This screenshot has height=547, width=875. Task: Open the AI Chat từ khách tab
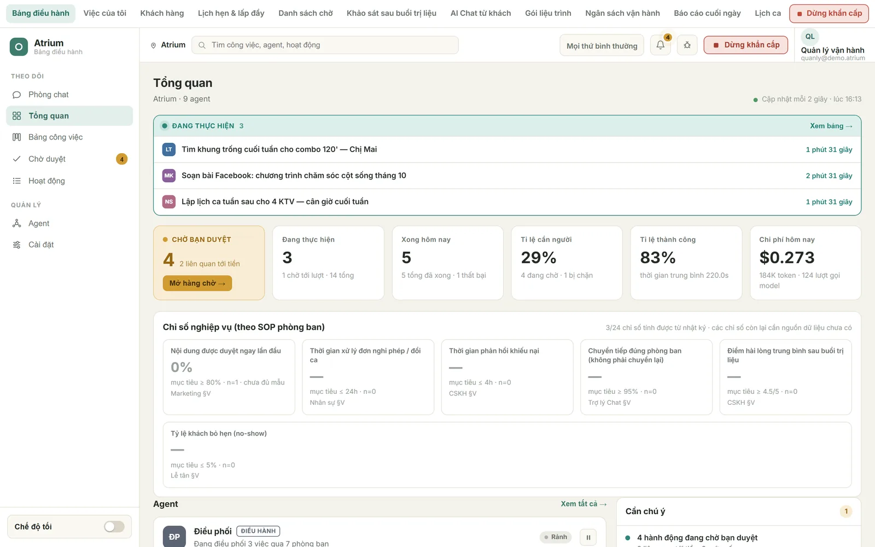481,13
